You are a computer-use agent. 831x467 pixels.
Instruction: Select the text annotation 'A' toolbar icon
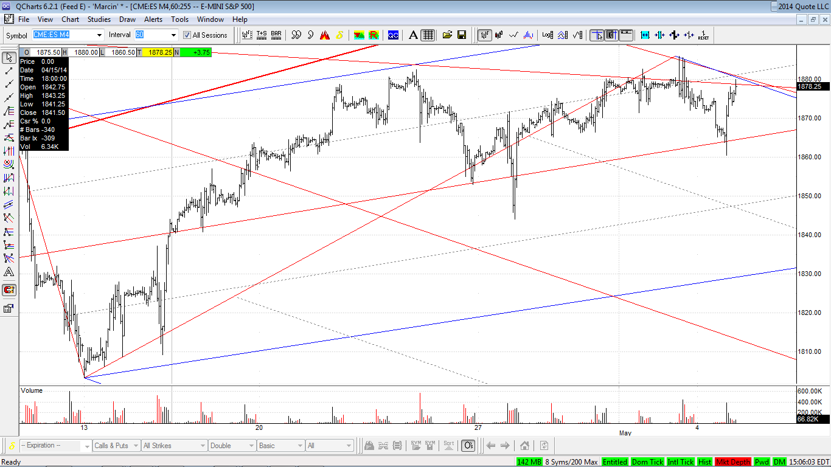click(x=413, y=35)
